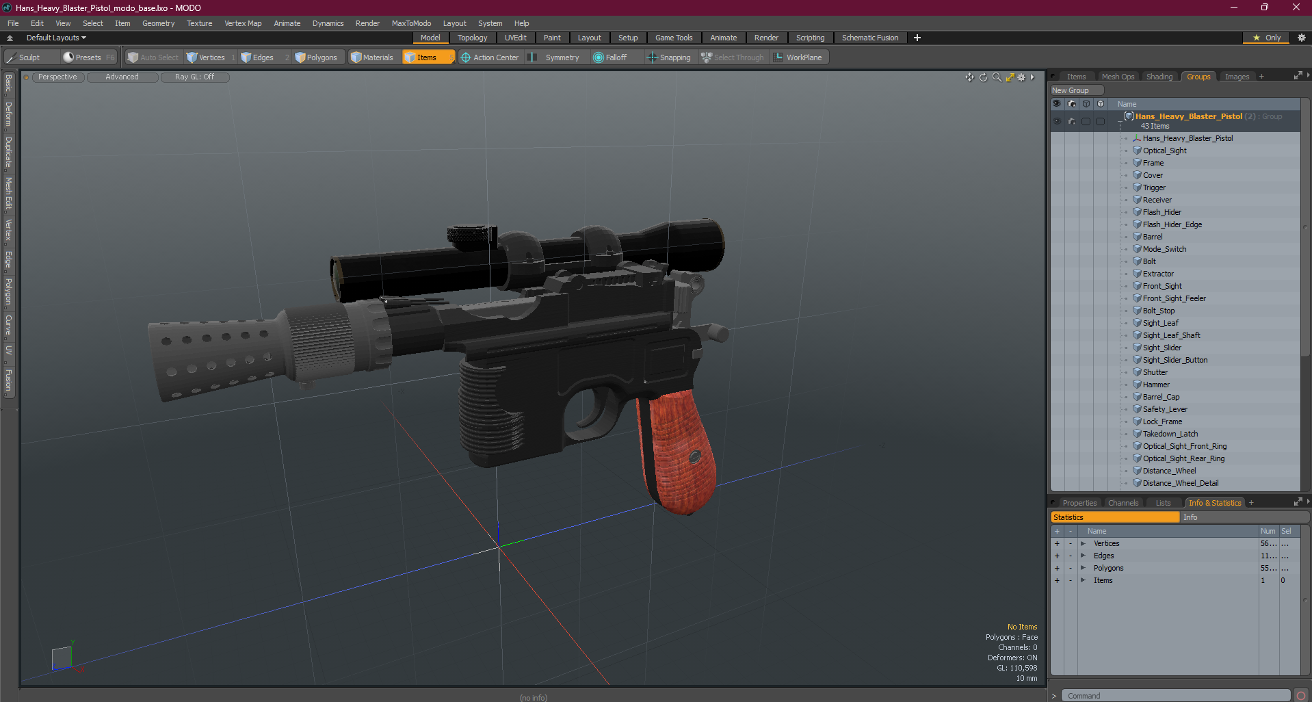Viewport: 1312px width, 702px height.
Task: Click the Optical_Sight mesh item icon
Action: 1137,151
